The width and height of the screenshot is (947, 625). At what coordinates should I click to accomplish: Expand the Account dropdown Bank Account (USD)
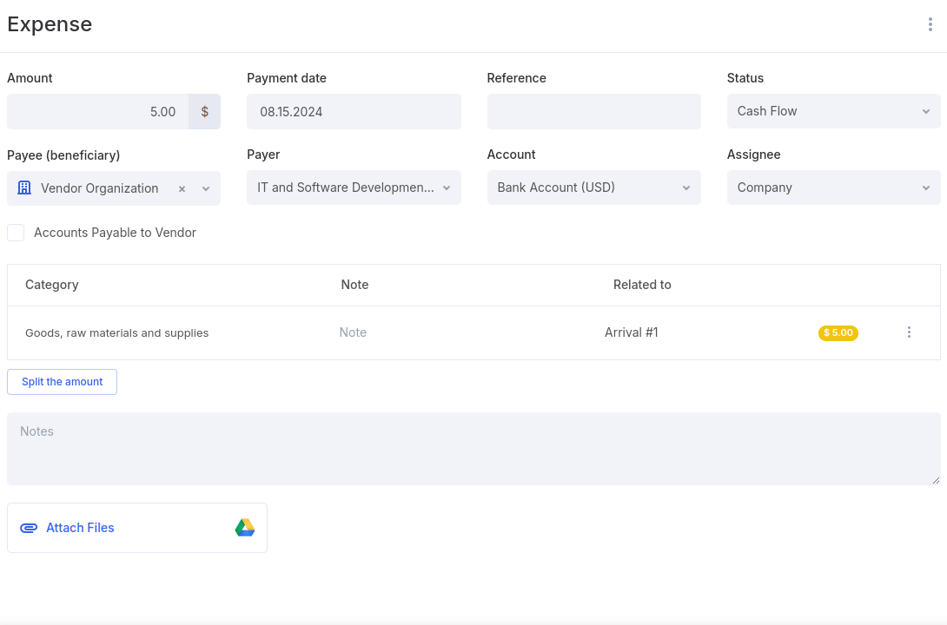(593, 187)
